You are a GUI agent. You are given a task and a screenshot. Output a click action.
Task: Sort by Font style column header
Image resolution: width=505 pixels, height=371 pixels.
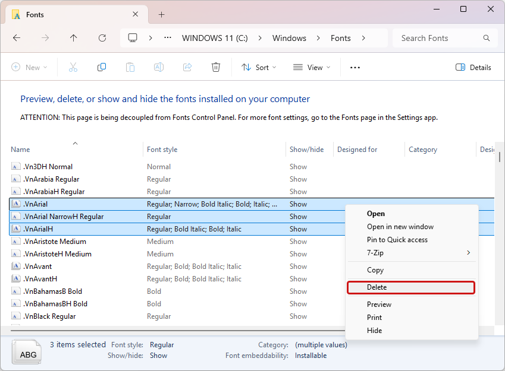point(214,150)
